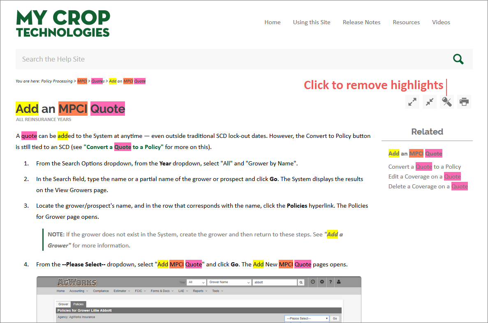Open the Home navigation item
The image size is (488, 323).
coord(272,22)
